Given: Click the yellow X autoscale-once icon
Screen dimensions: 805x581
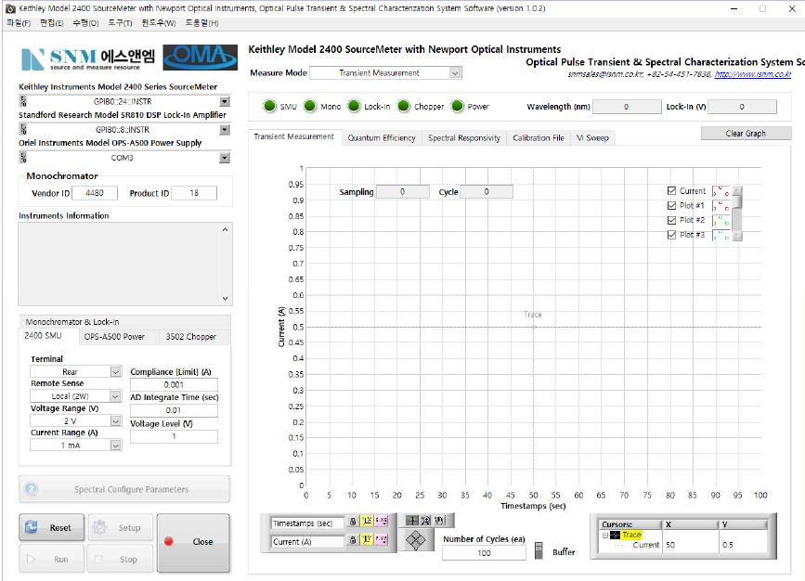Looking at the screenshot, I should click(367, 521).
